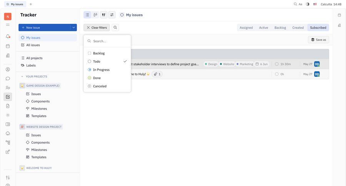Open the edit pencil icon in left rail

coord(8,152)
